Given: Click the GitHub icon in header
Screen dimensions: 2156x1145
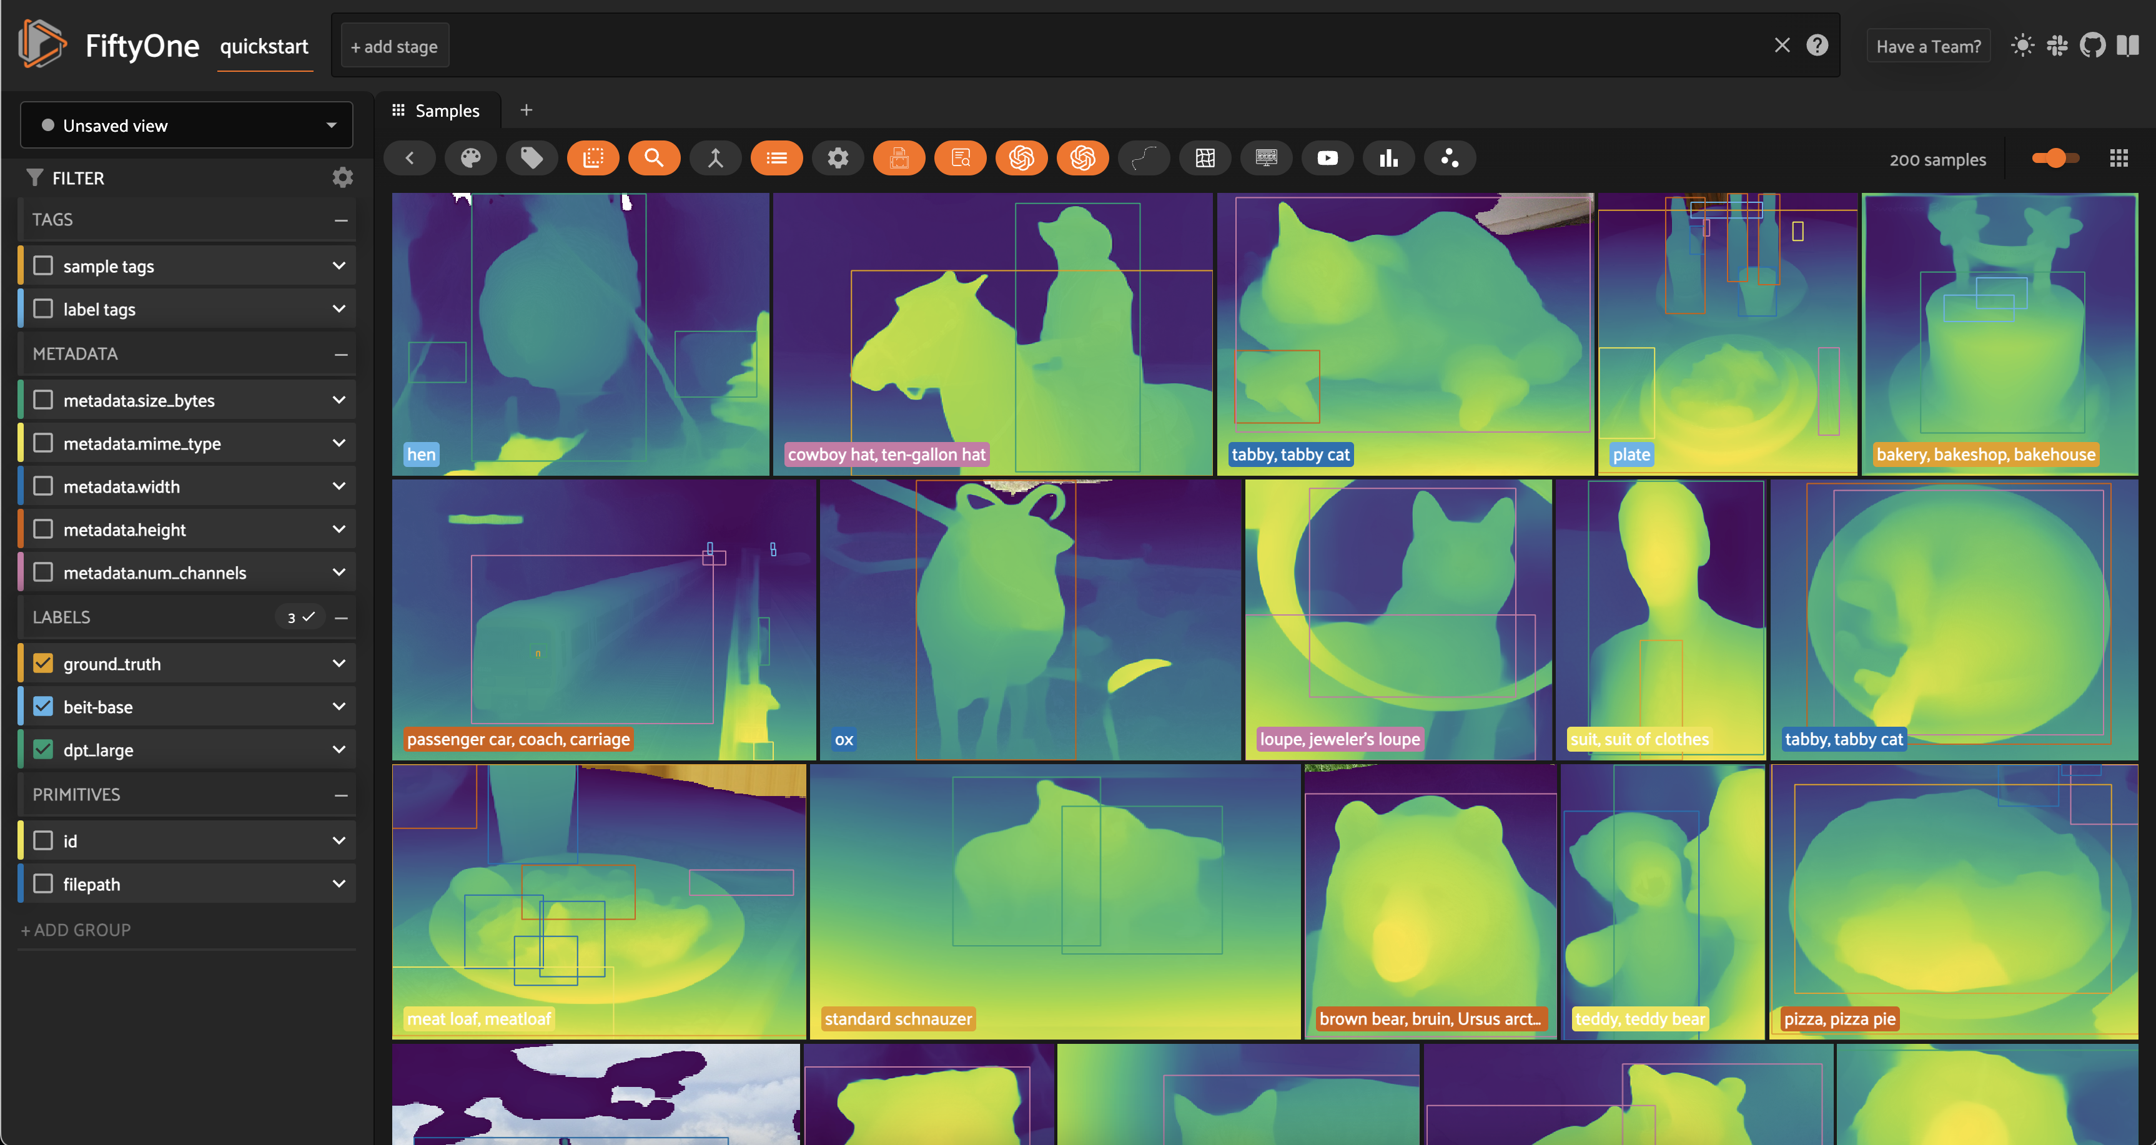Looking at the screenshot, I should pyautogui.click(x=2092, y=45).
